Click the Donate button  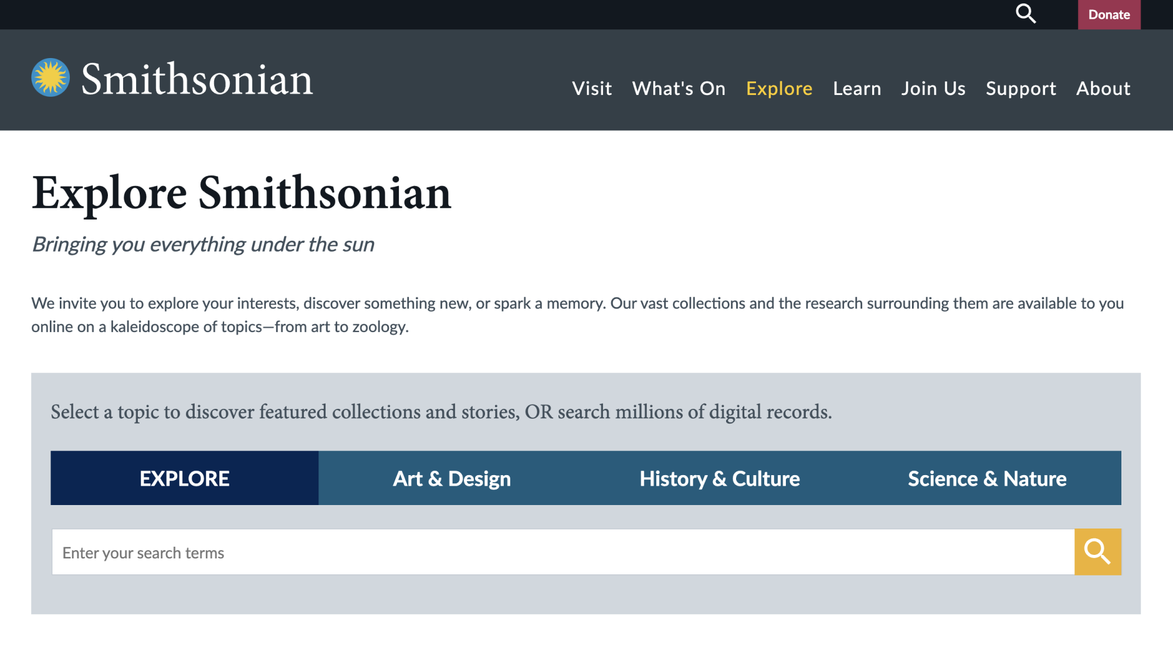point(1109,15)
